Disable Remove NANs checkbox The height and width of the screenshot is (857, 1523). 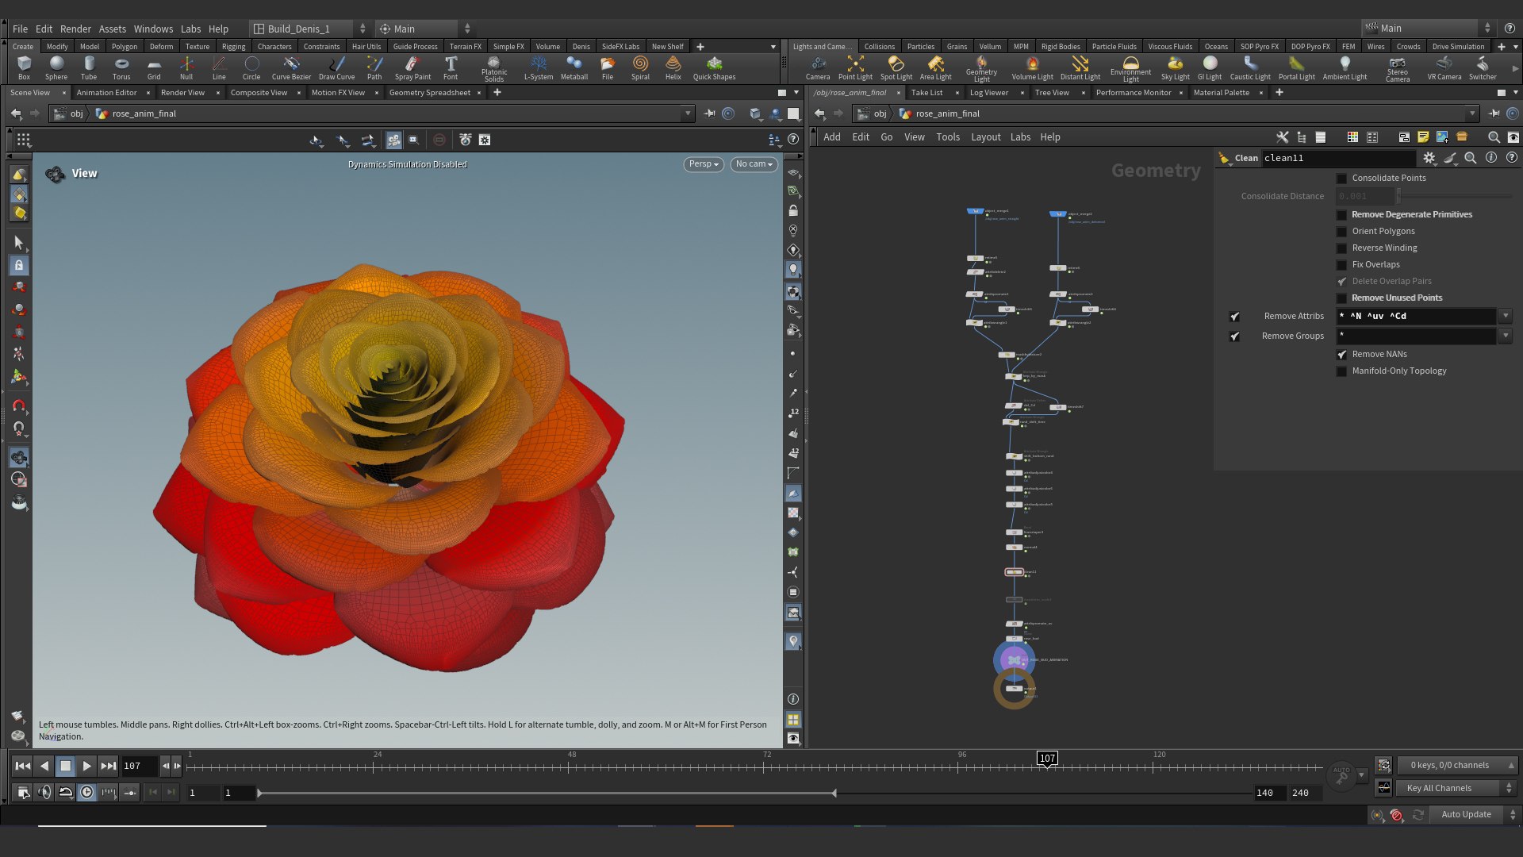click(x=1341, y=355)
